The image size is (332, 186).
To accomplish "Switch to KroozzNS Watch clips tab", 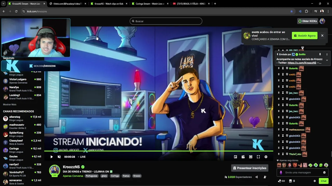I will click(x=108, y=4).
